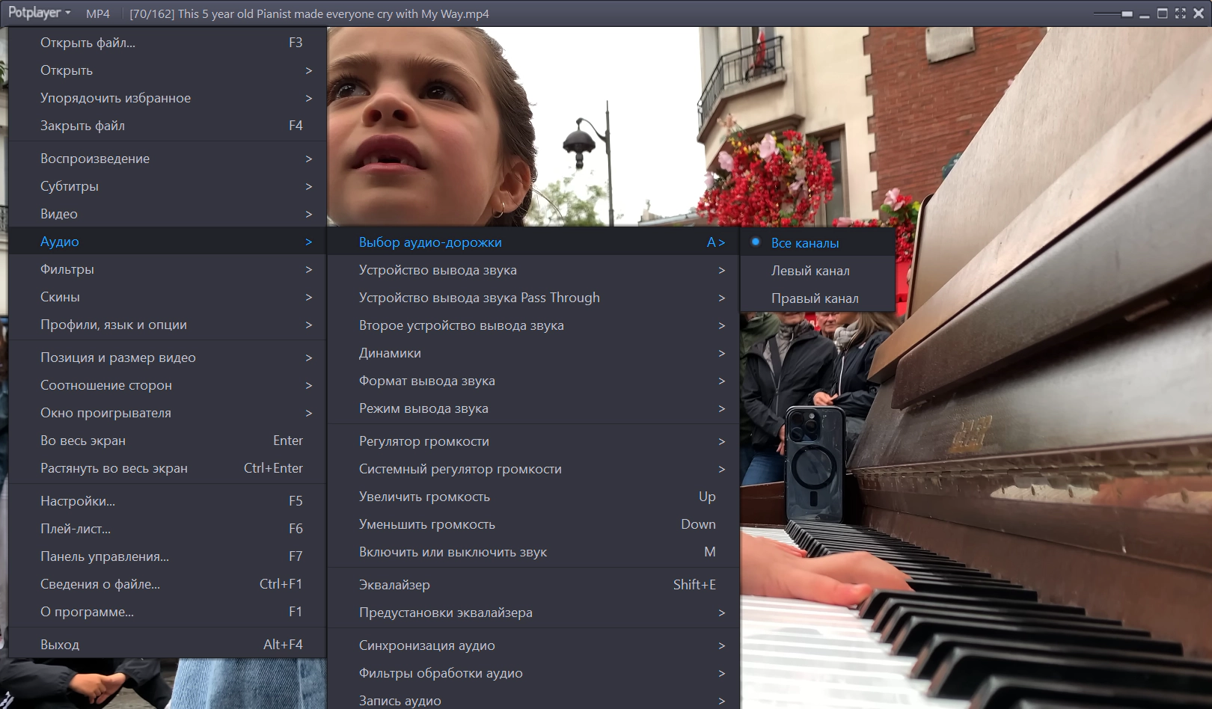The height and width of the screenshot is (709, 1212).
Task: Click 'Увеличить громкость' menu item
Action: tap(533, 497)
